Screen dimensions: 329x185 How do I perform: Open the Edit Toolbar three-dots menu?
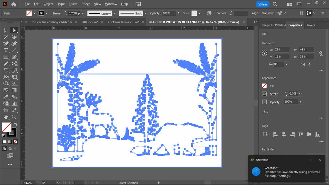(10, 165)
